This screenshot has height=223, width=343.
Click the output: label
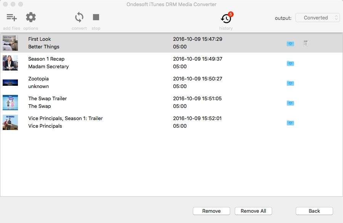[283, 18]
